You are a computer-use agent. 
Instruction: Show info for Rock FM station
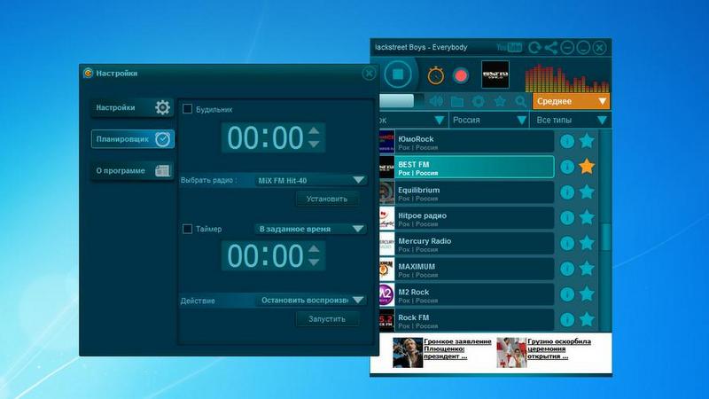pos(567,319)
